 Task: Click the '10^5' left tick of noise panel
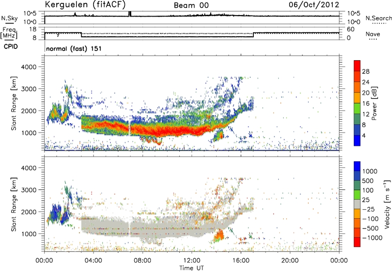[x=30, y=14]
